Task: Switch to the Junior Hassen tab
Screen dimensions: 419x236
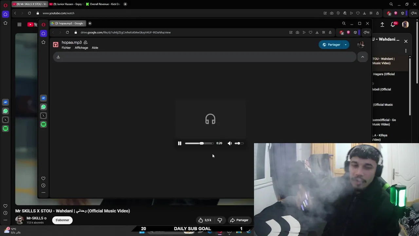Action: [66, 4]
